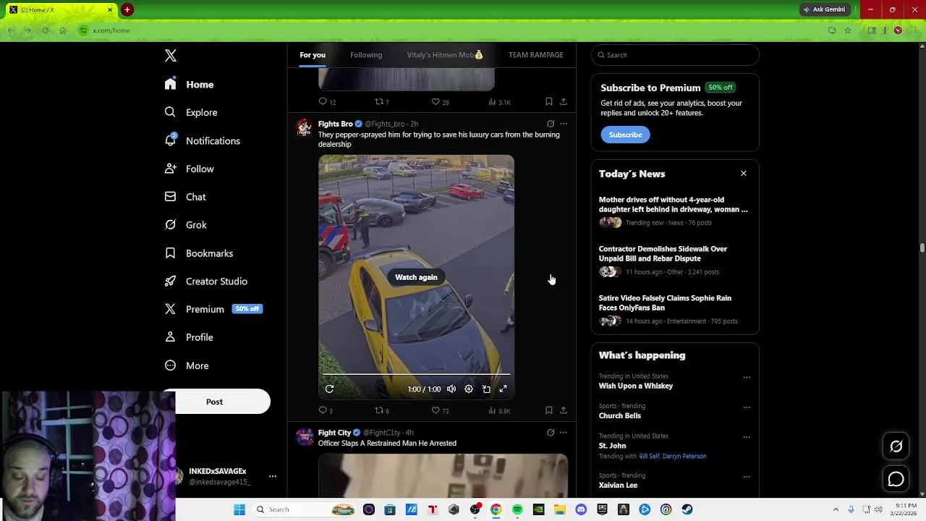
Task: Open Spotify from the taskbar
Action: 517,509
